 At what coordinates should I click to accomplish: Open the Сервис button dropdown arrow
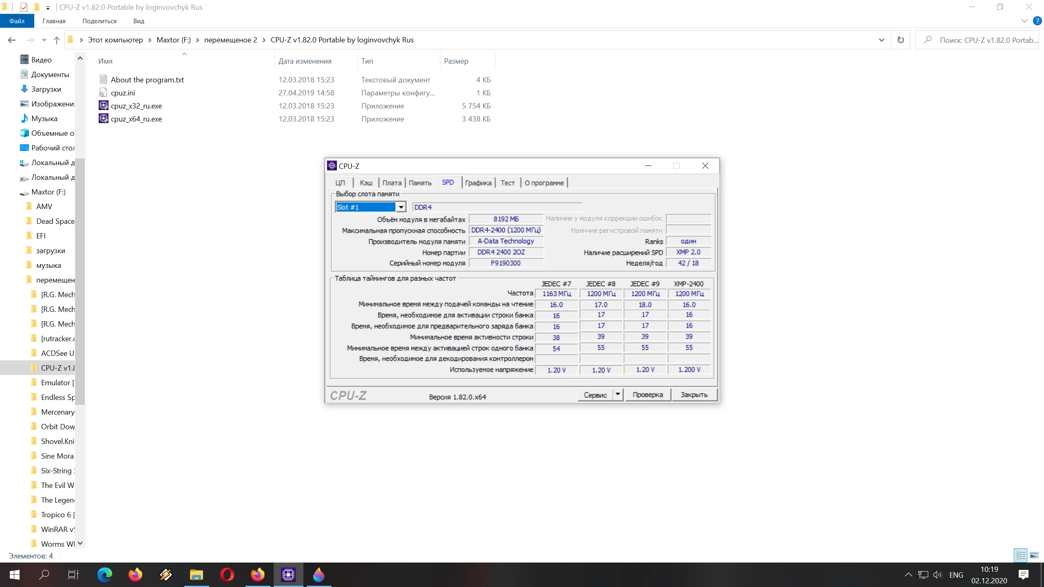(x=618, y=394)
